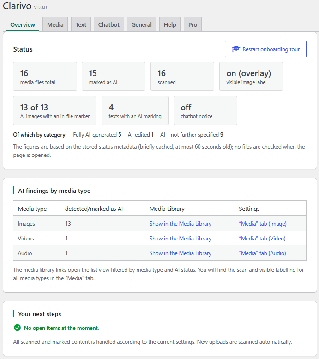The image size is (319, 359).
Task: Click the "16 media files total" card
Action: (45, 77)
